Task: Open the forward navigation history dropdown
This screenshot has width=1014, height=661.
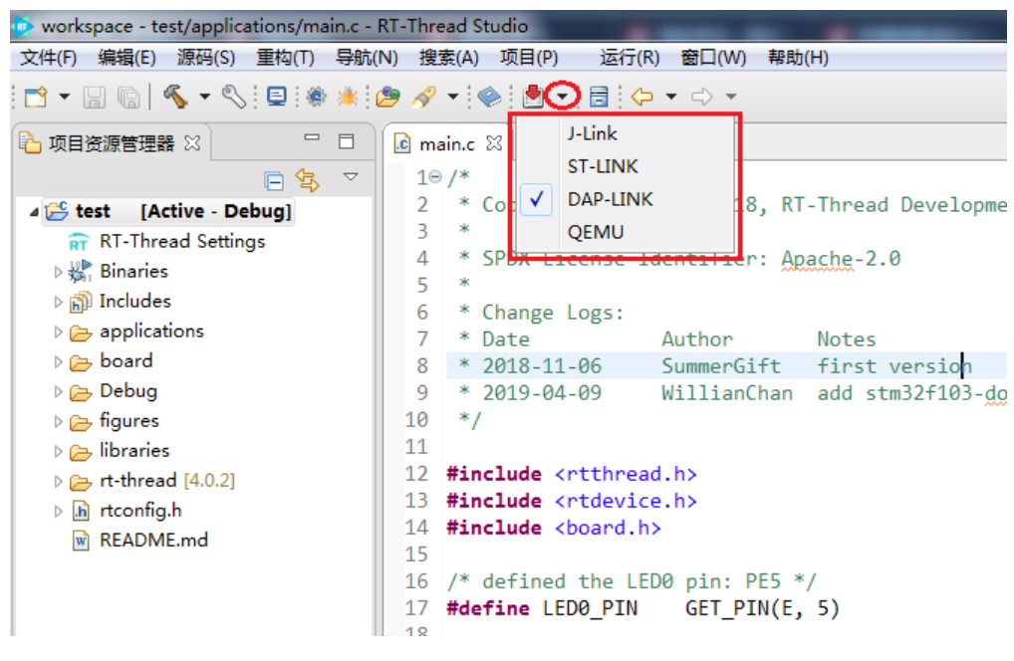Action: 731,97
